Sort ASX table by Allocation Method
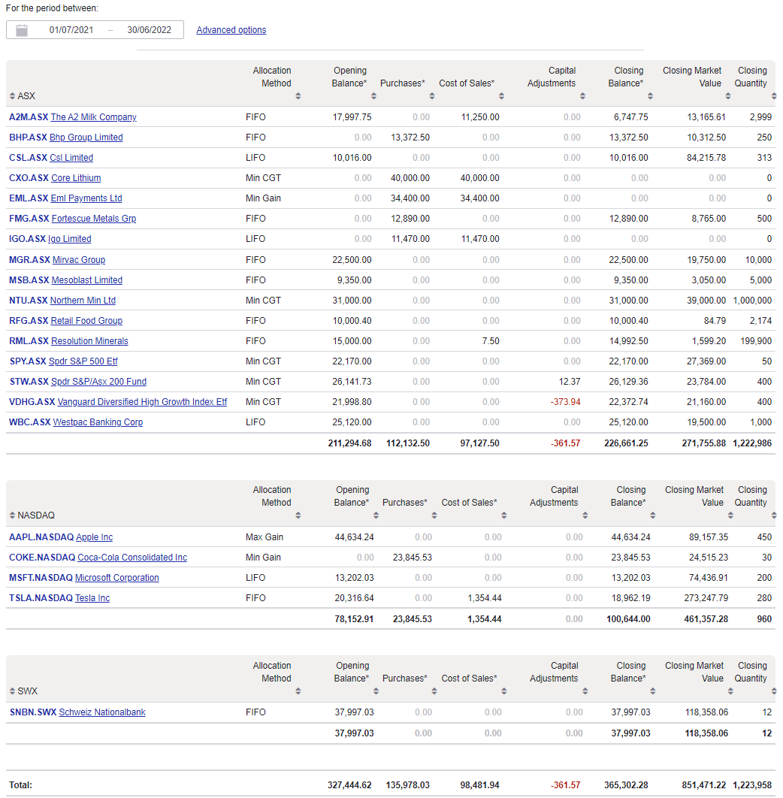 298,96
